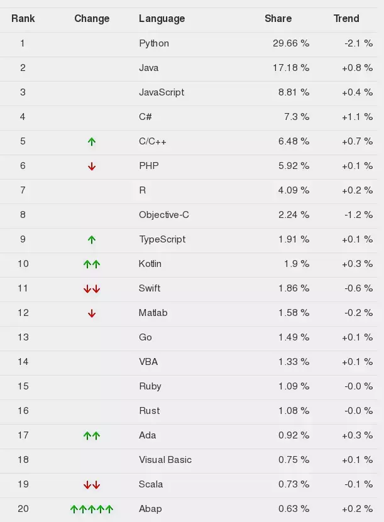This screenshot has height=522, width=384.
Task: Select the Python language name
Action: pyautogui.click(x=154, y=43)
